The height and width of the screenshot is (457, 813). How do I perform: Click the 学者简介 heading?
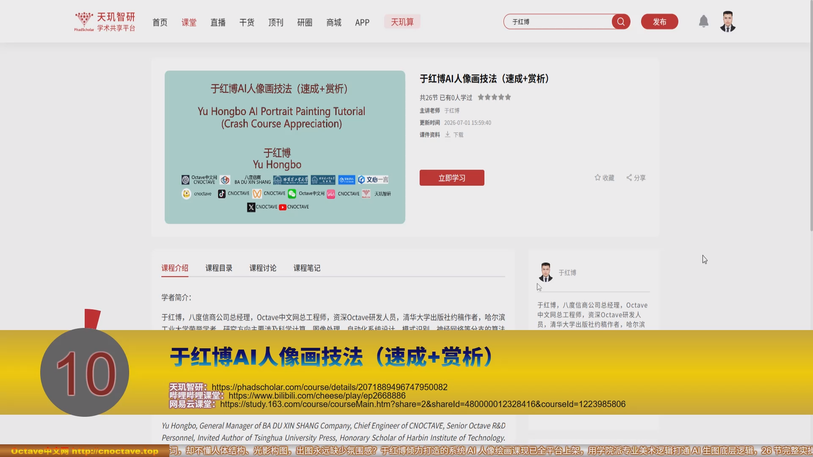tap(176, 297)
